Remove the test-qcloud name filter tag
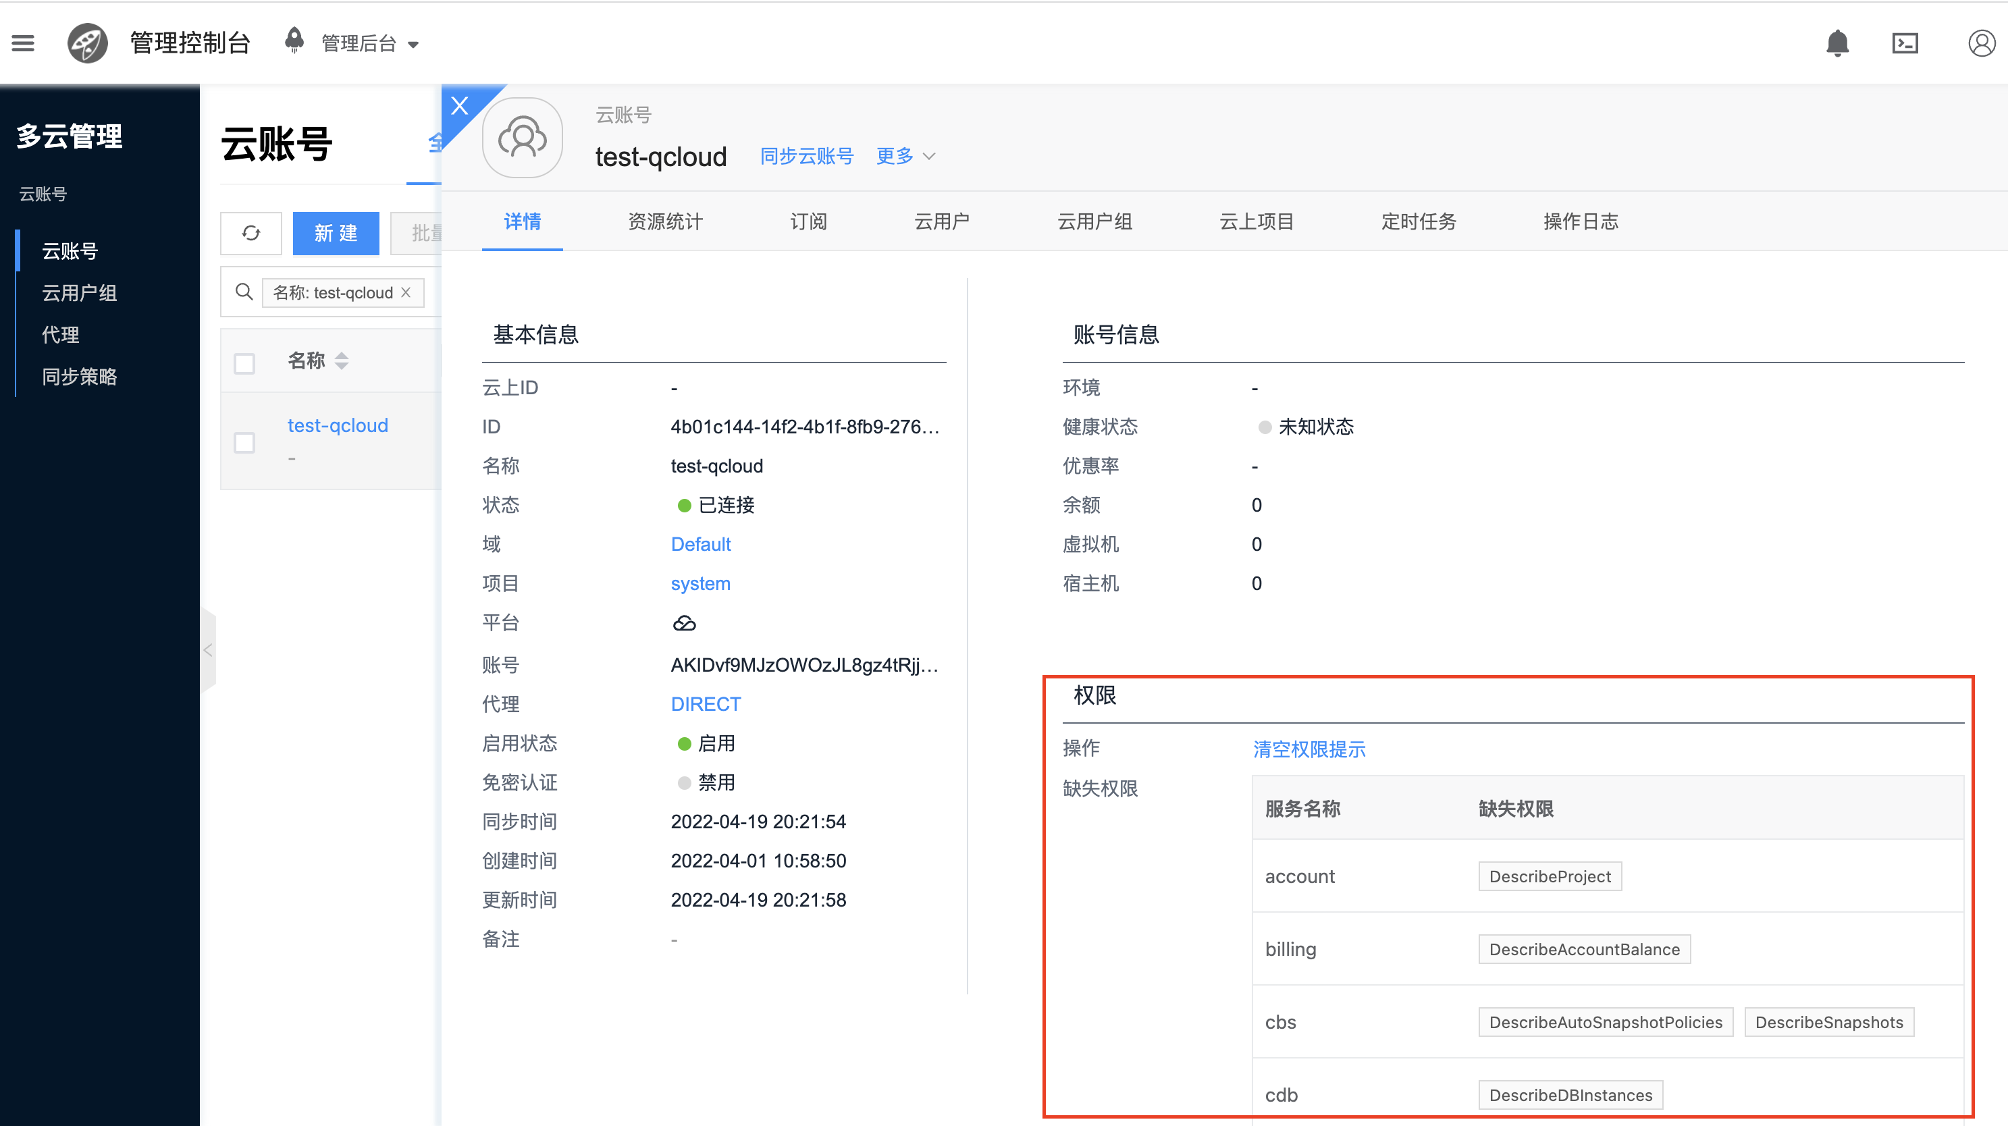The width and height of the screenshot is (2008, 1126). pyautogui.click(x=406, y=292)
